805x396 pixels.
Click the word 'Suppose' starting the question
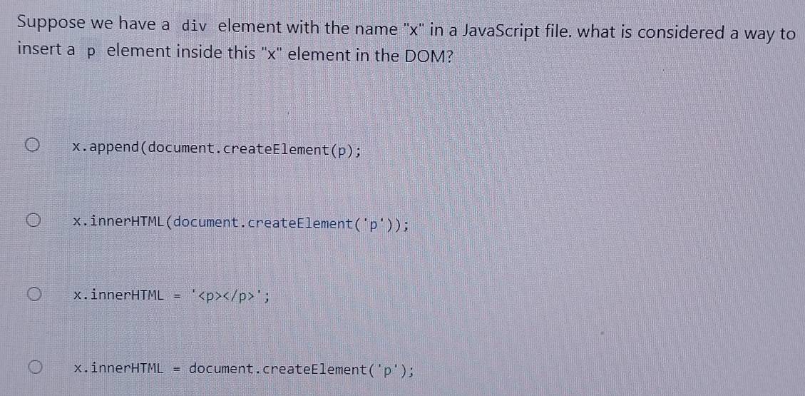[x=50, y=24]
